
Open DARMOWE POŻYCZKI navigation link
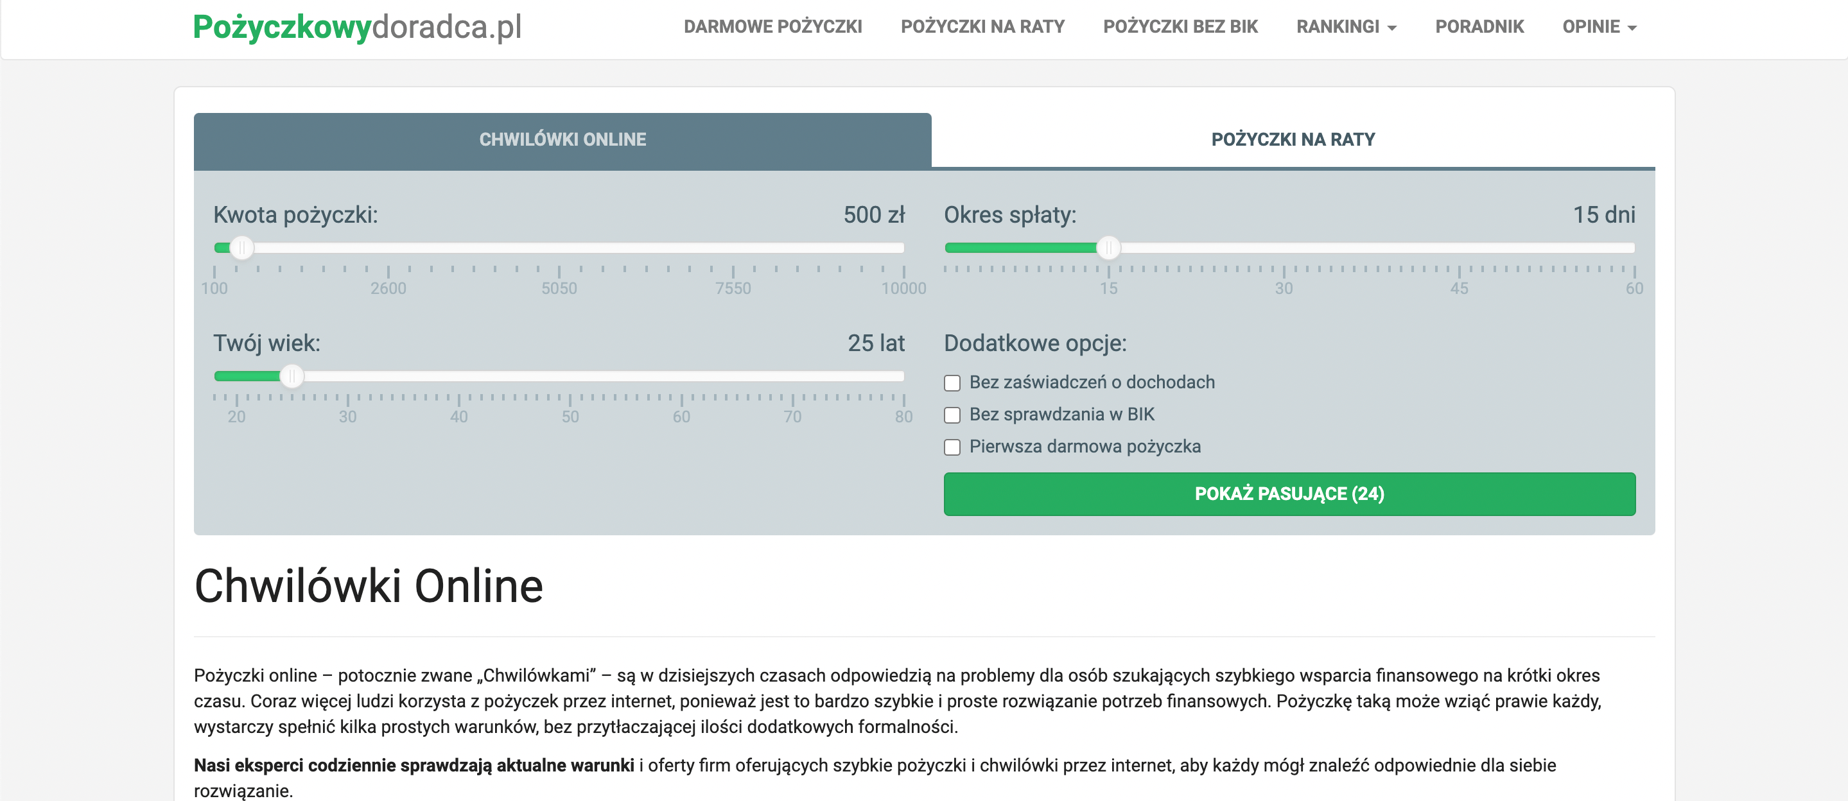772,26
